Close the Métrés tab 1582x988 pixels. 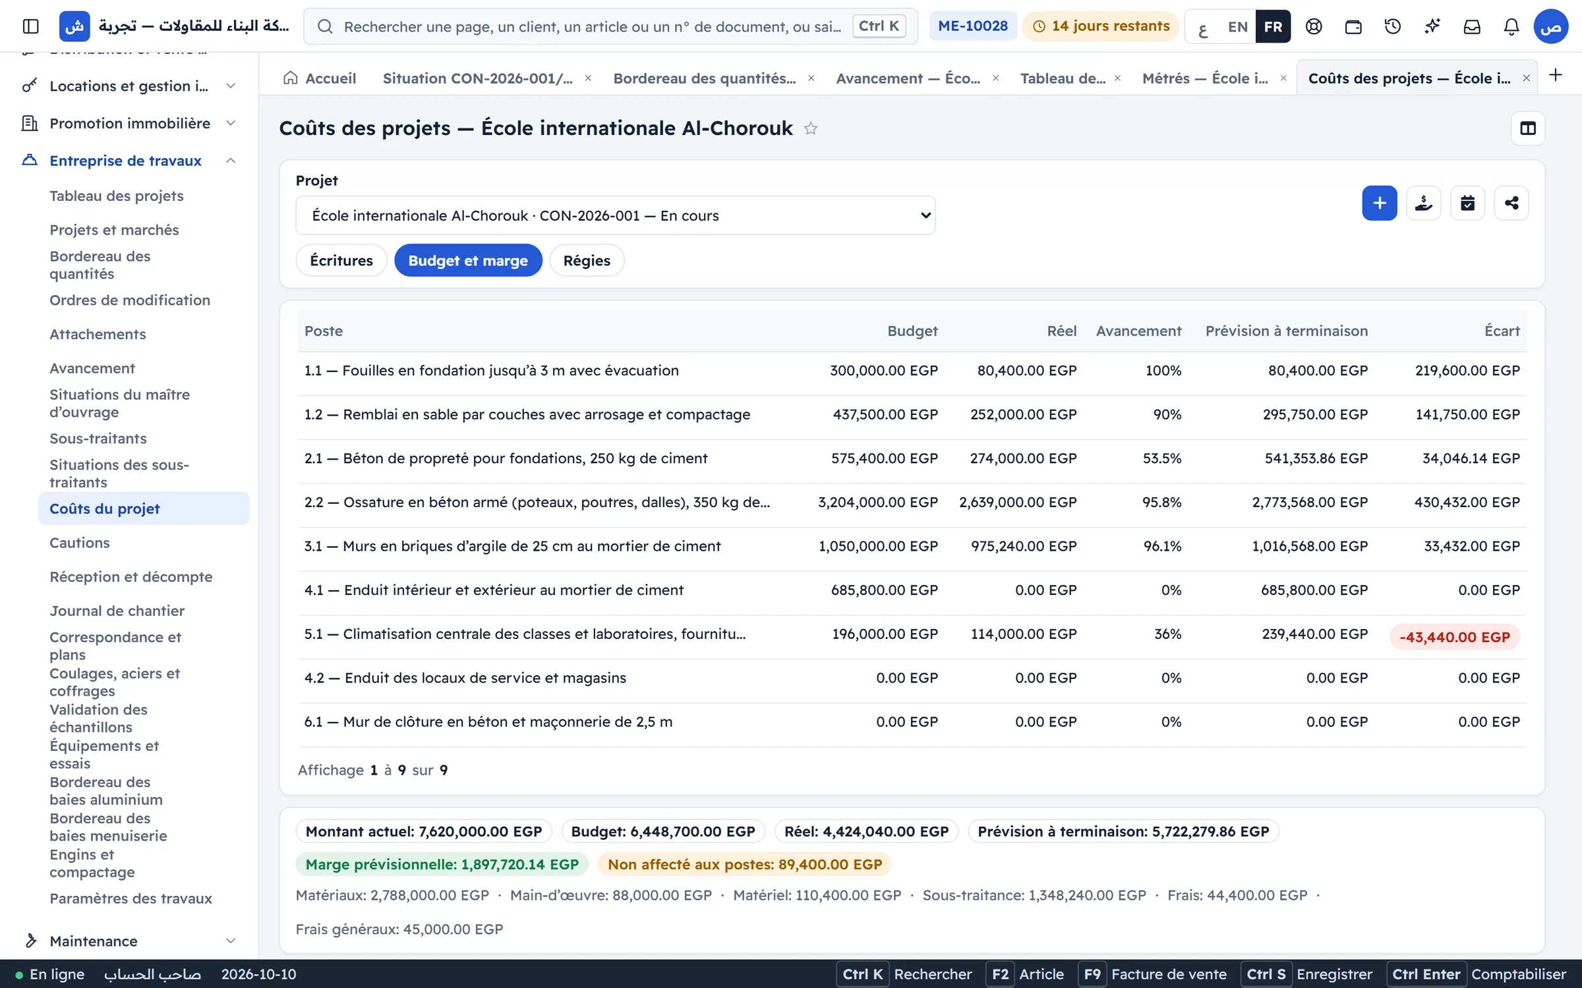click(x=1283, y=78)
